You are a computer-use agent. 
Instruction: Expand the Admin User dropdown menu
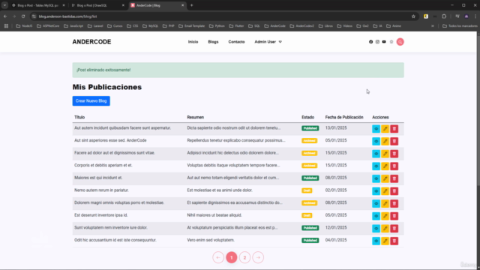(268, 42)
